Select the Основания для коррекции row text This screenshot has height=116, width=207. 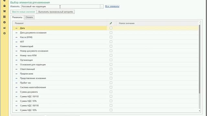coord(33,65)
